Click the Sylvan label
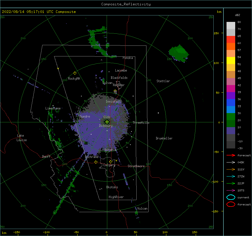The width and height of the screenshot is (252, 236). point(107,83)
